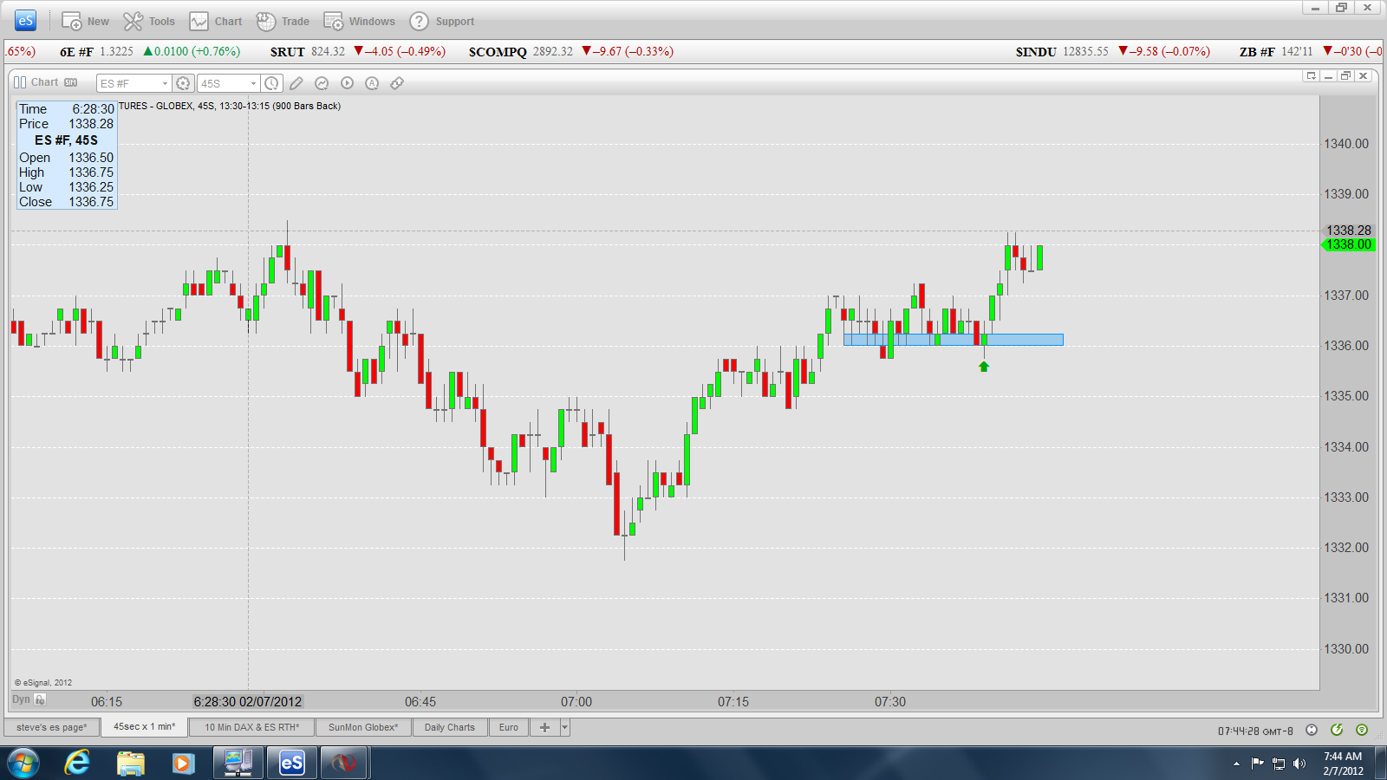Open Windows Media Player on taskbar
1387x780 pixels.
pyautogui.click(x=182, y=764)
